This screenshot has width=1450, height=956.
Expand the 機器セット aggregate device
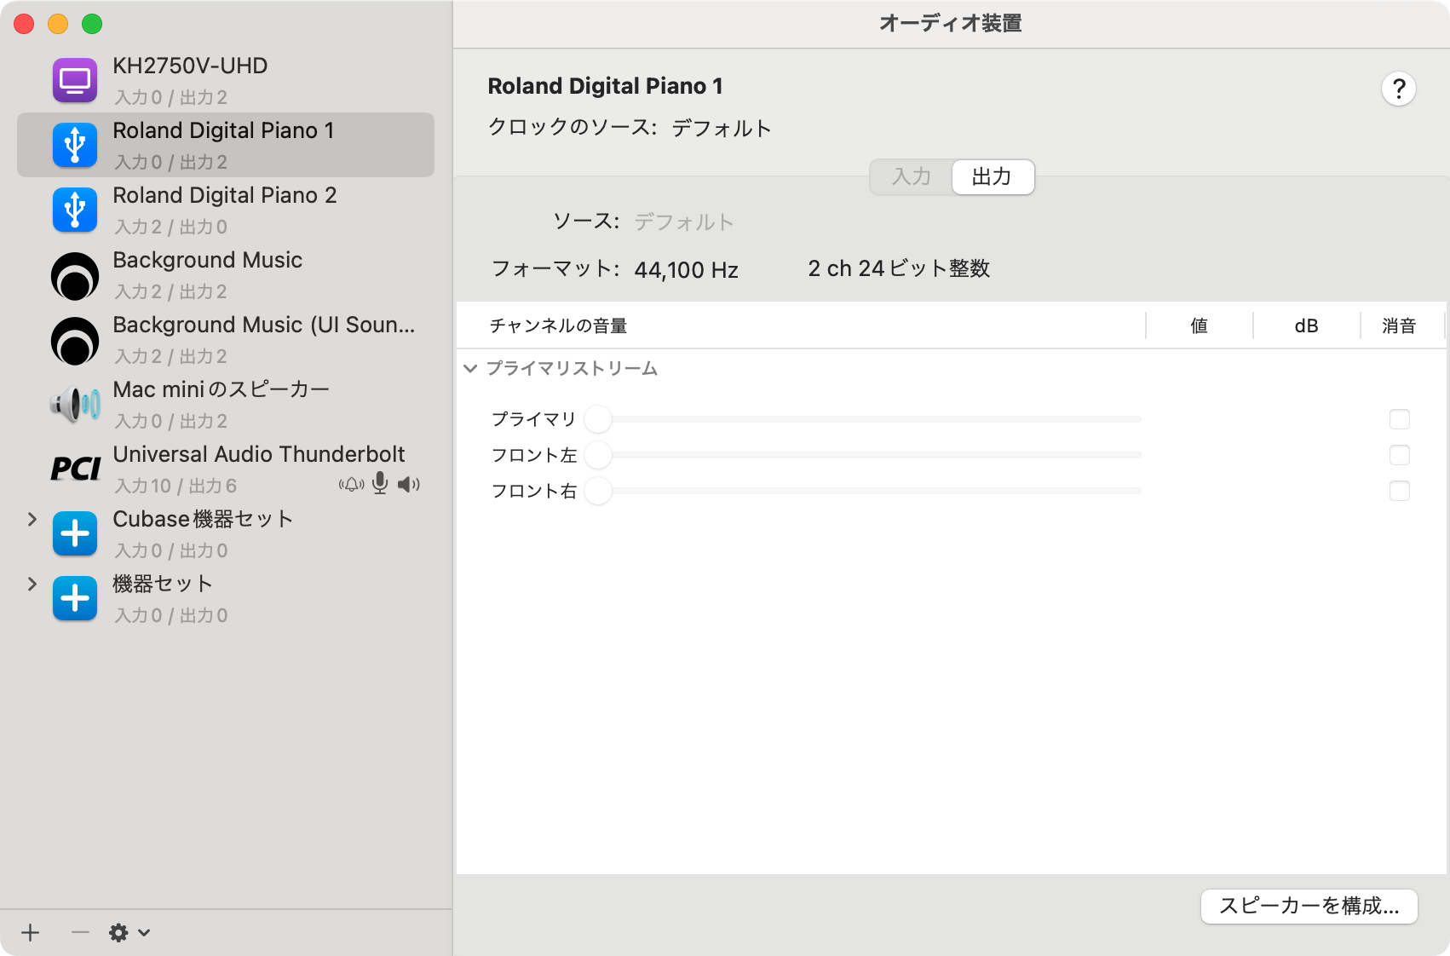coord(32,585)
